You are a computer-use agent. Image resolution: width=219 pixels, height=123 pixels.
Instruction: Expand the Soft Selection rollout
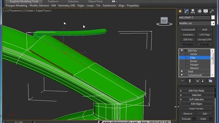[196, 99]
